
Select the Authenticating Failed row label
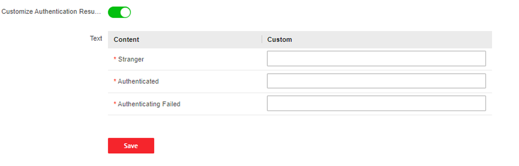[149, 104]
